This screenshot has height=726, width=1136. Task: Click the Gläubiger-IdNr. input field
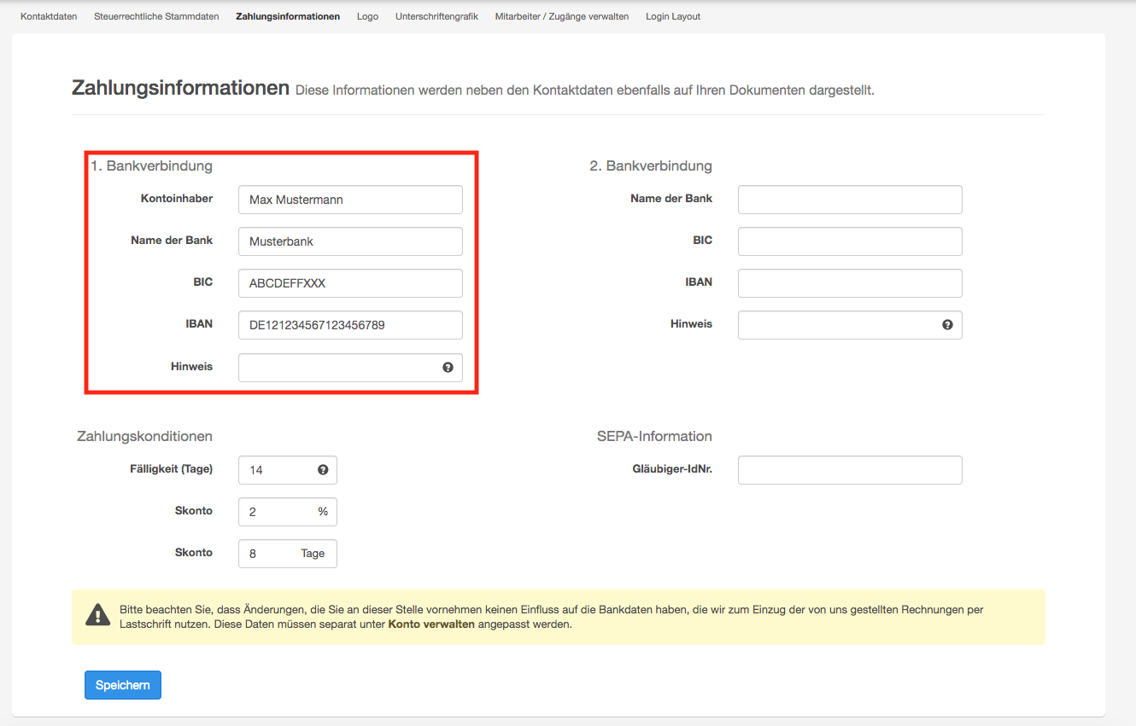850,470
